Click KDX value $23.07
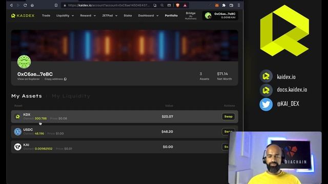328x184 pixels. [x=168, y=117]
